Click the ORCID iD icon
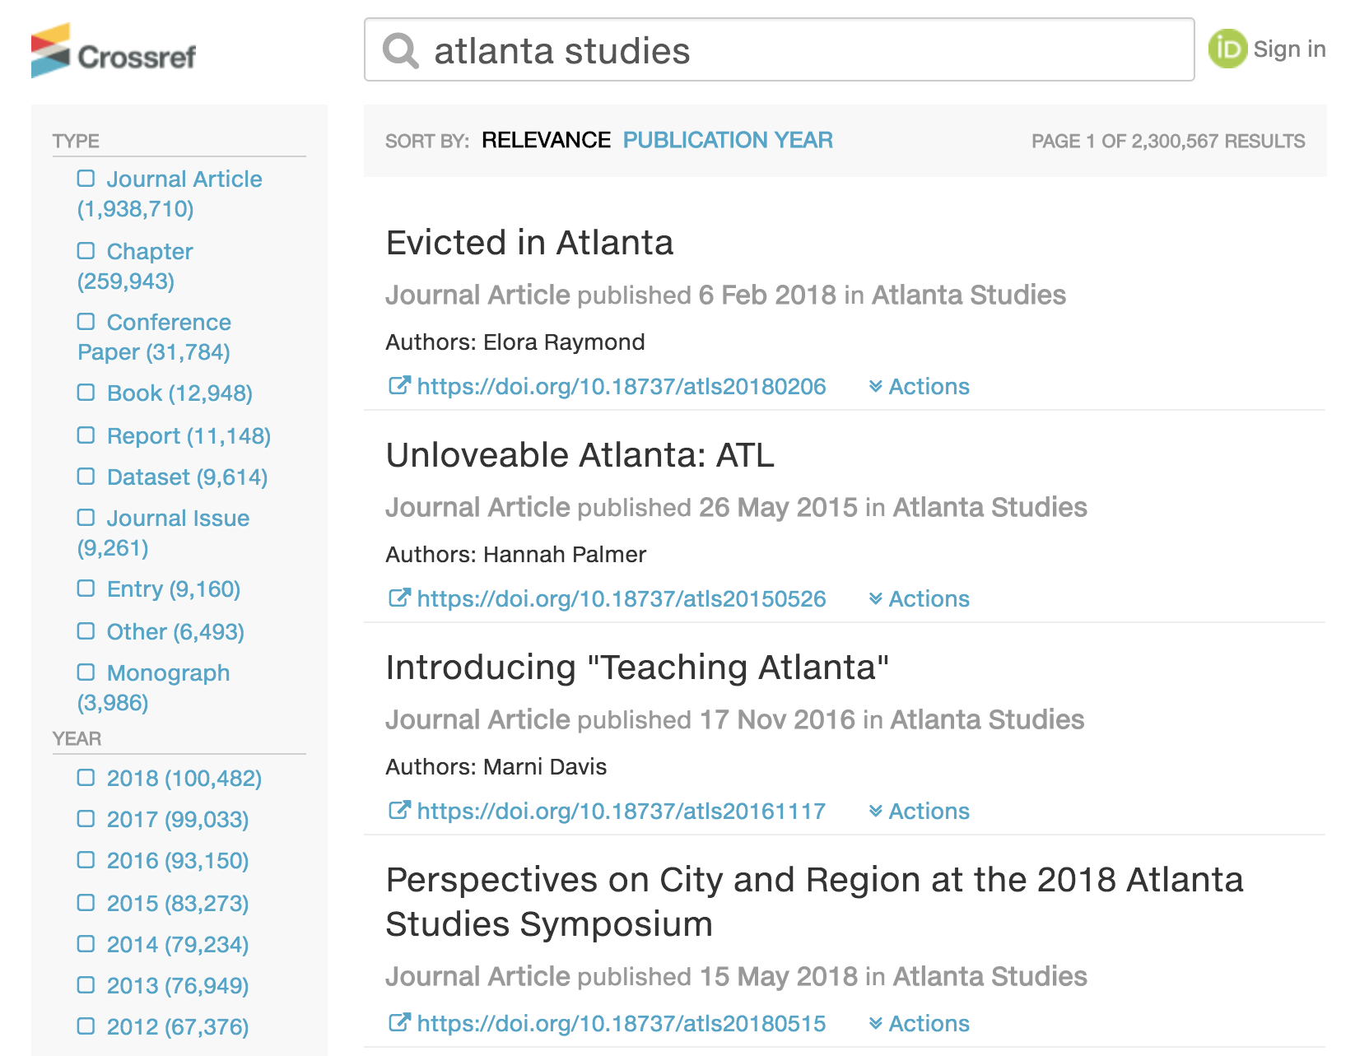Viewport: 1355px width, 1056px height. click(1227, 49)
